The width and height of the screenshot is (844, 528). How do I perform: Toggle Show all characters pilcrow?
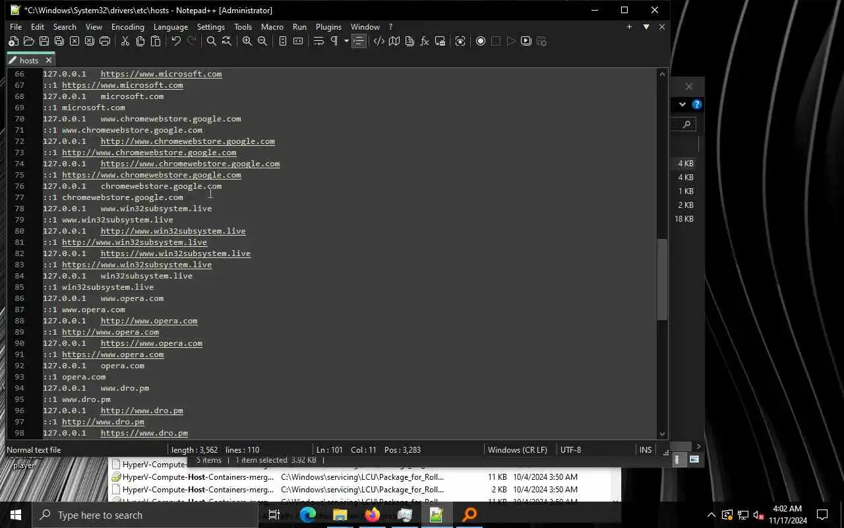tap(334, 41)
